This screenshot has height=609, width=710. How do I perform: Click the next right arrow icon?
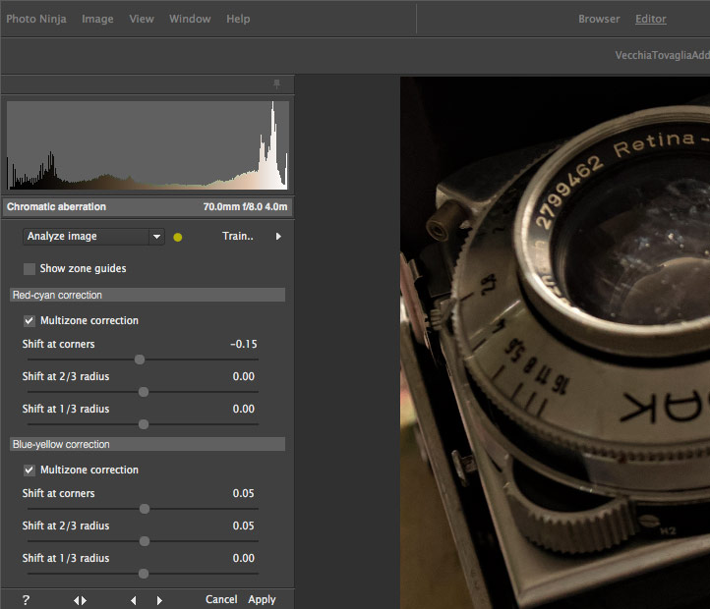159,600
